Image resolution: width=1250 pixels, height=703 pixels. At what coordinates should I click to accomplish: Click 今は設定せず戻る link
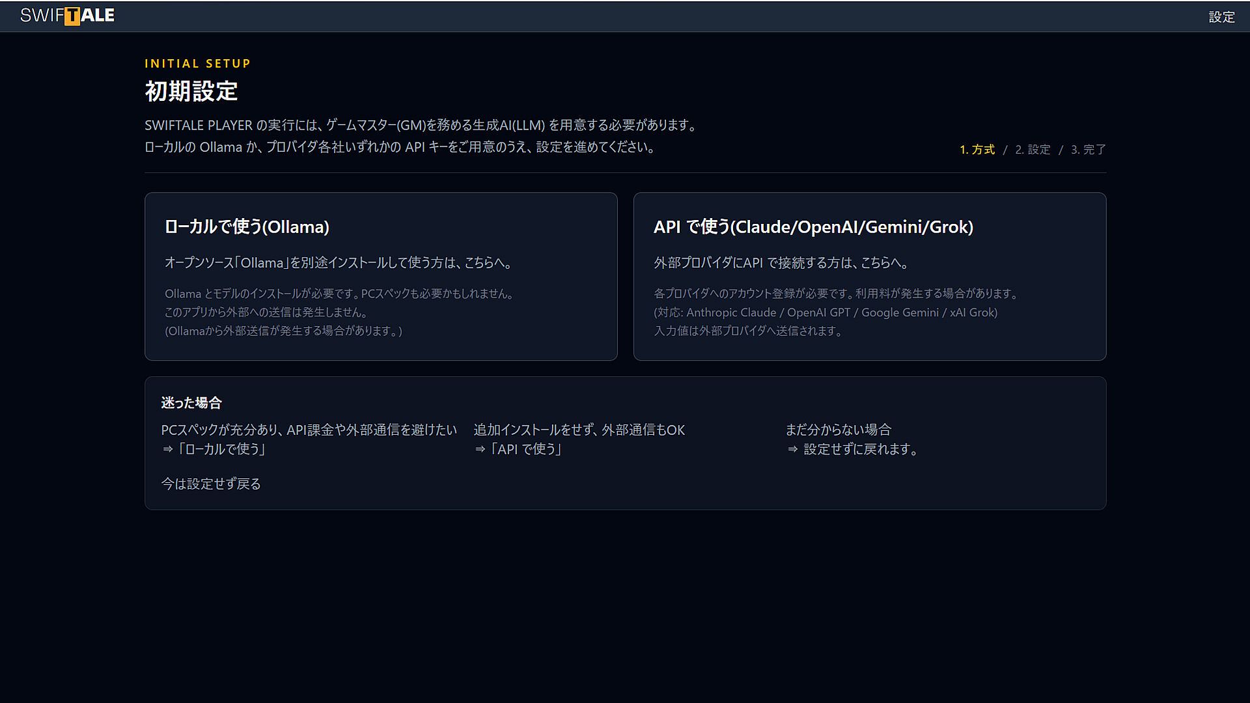pos(211,484)
